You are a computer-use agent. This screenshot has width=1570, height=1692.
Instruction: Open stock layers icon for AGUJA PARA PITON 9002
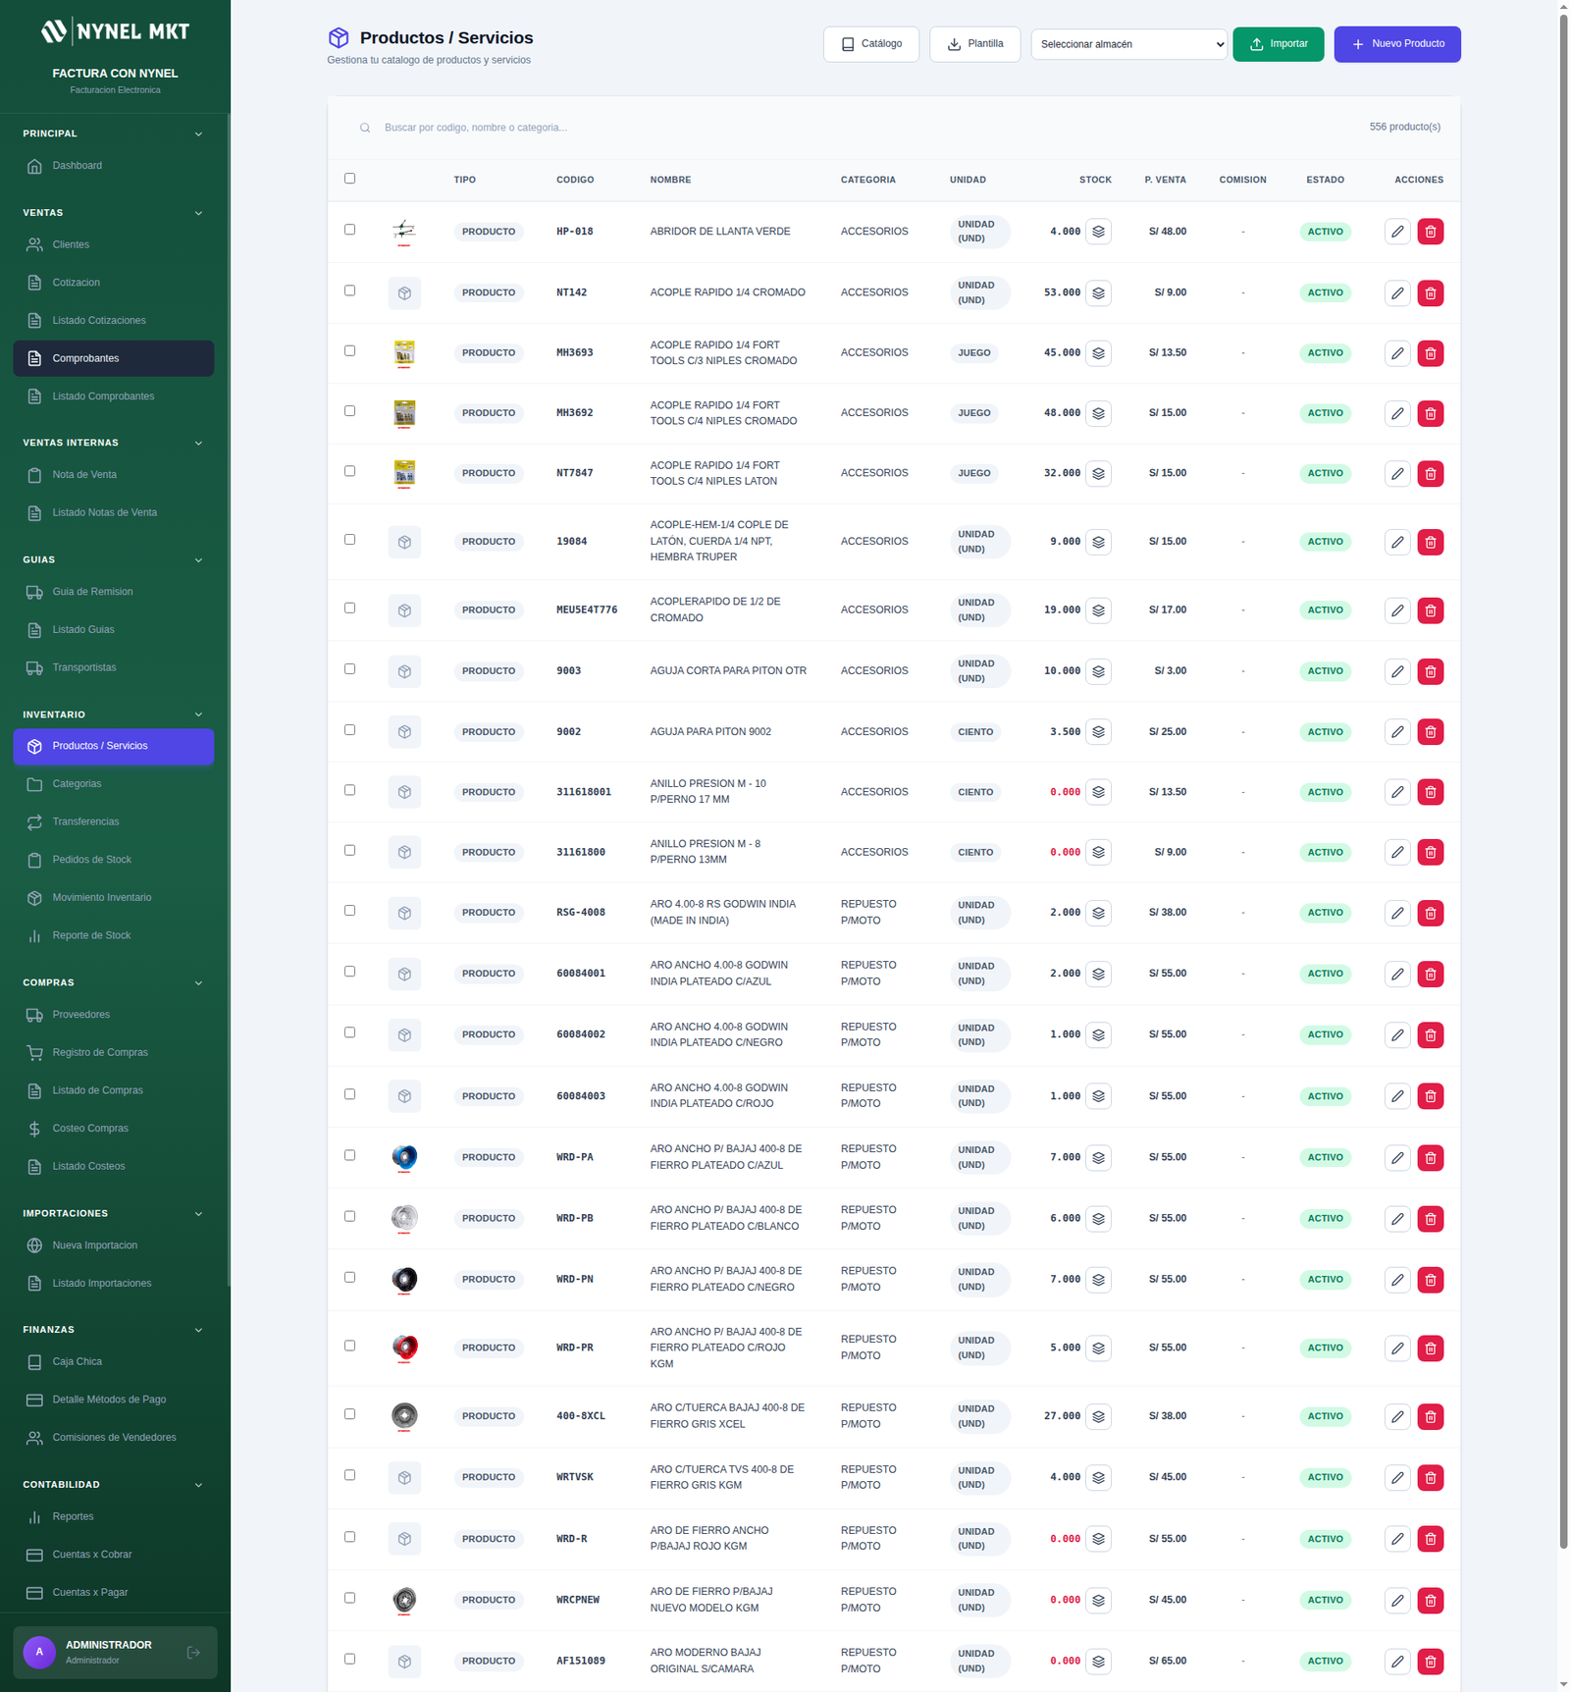[x=1098, y=732]
